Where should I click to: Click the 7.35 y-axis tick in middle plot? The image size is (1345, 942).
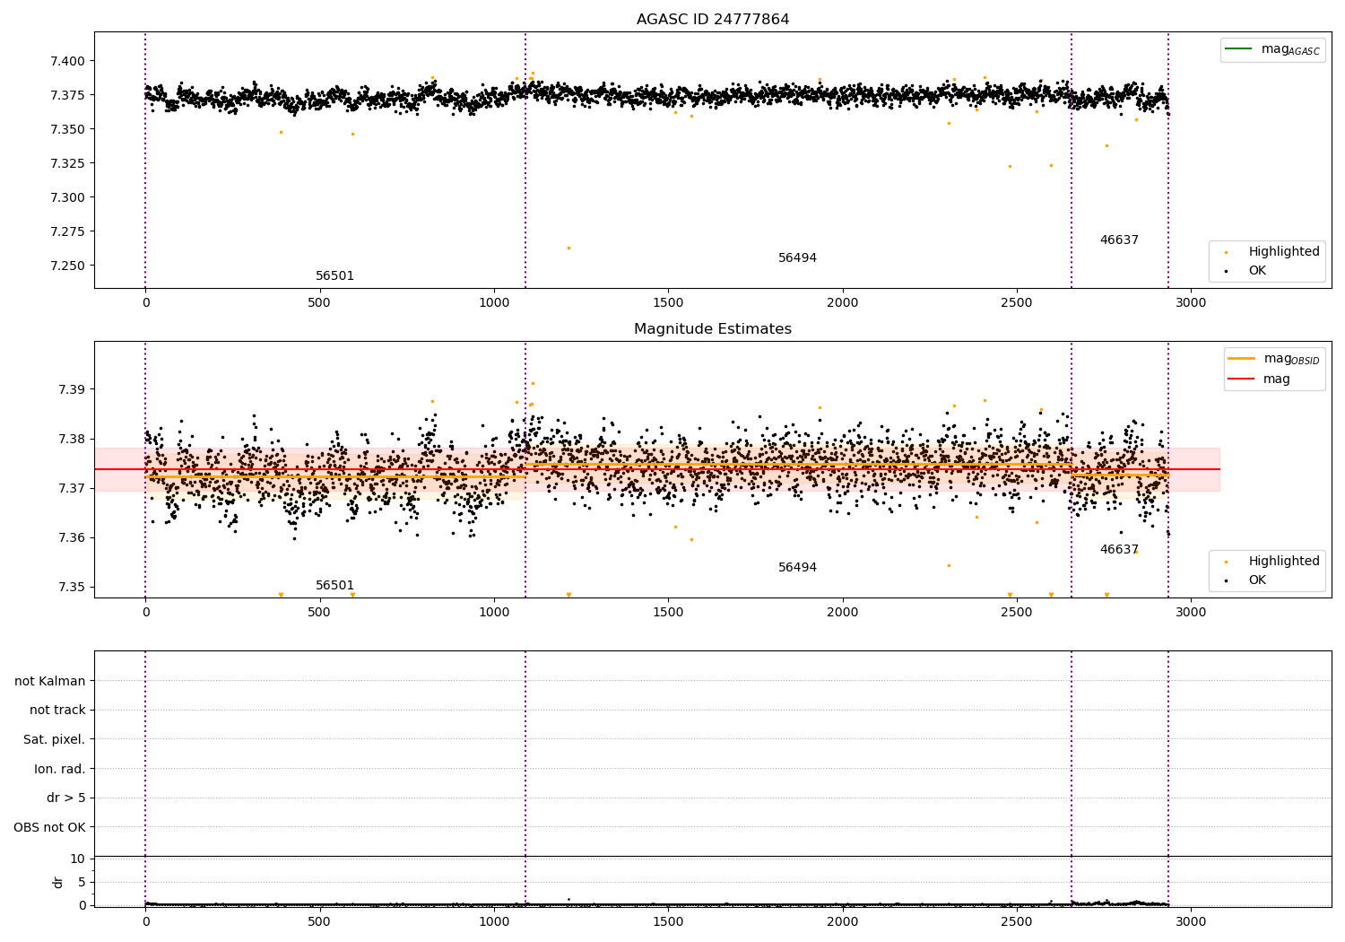[72, 587]
